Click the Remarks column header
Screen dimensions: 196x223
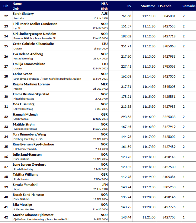pos(189,6)
